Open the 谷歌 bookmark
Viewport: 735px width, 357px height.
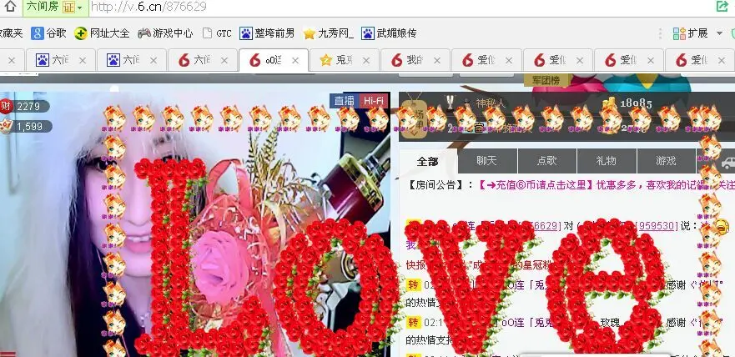[48, 33]
